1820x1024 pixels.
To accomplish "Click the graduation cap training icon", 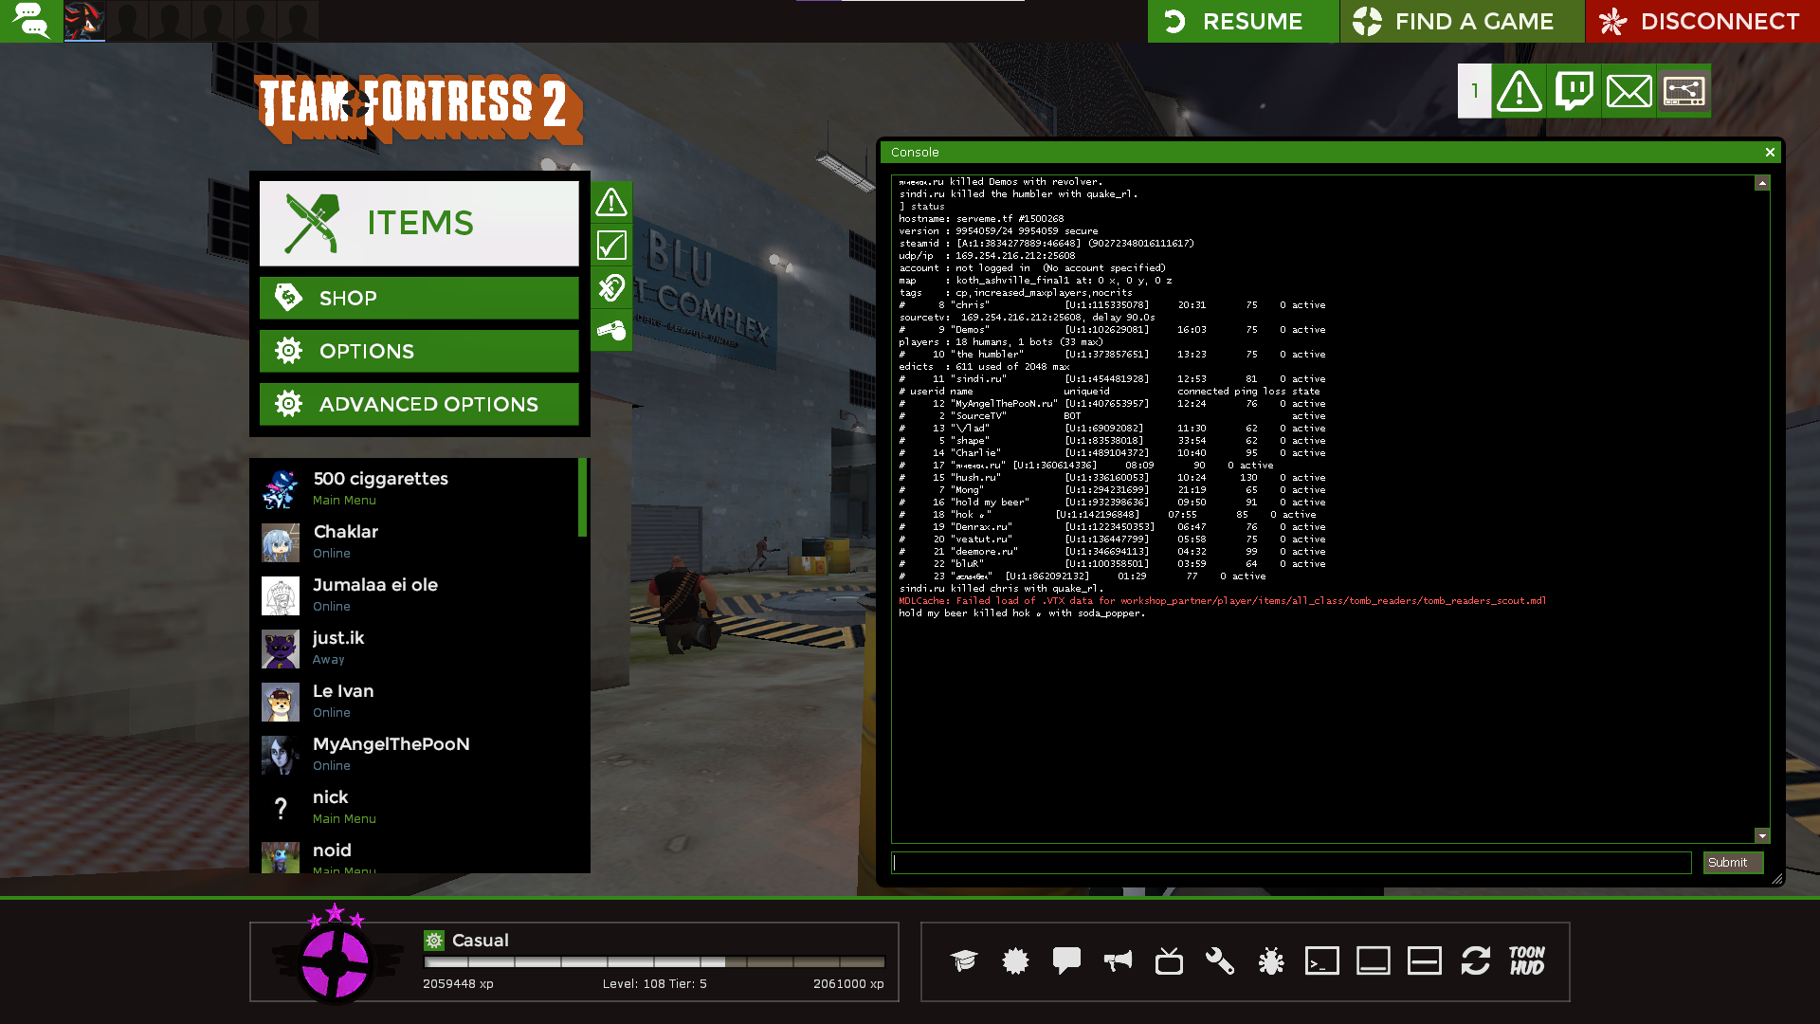I will pyautogui.click(x=964, y=961).
